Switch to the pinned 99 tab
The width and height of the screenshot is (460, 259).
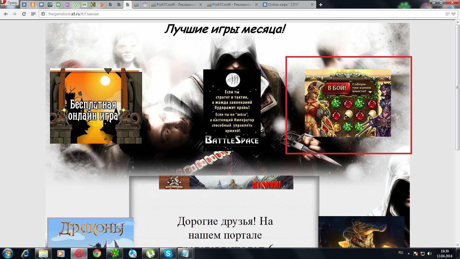(85, 5)
